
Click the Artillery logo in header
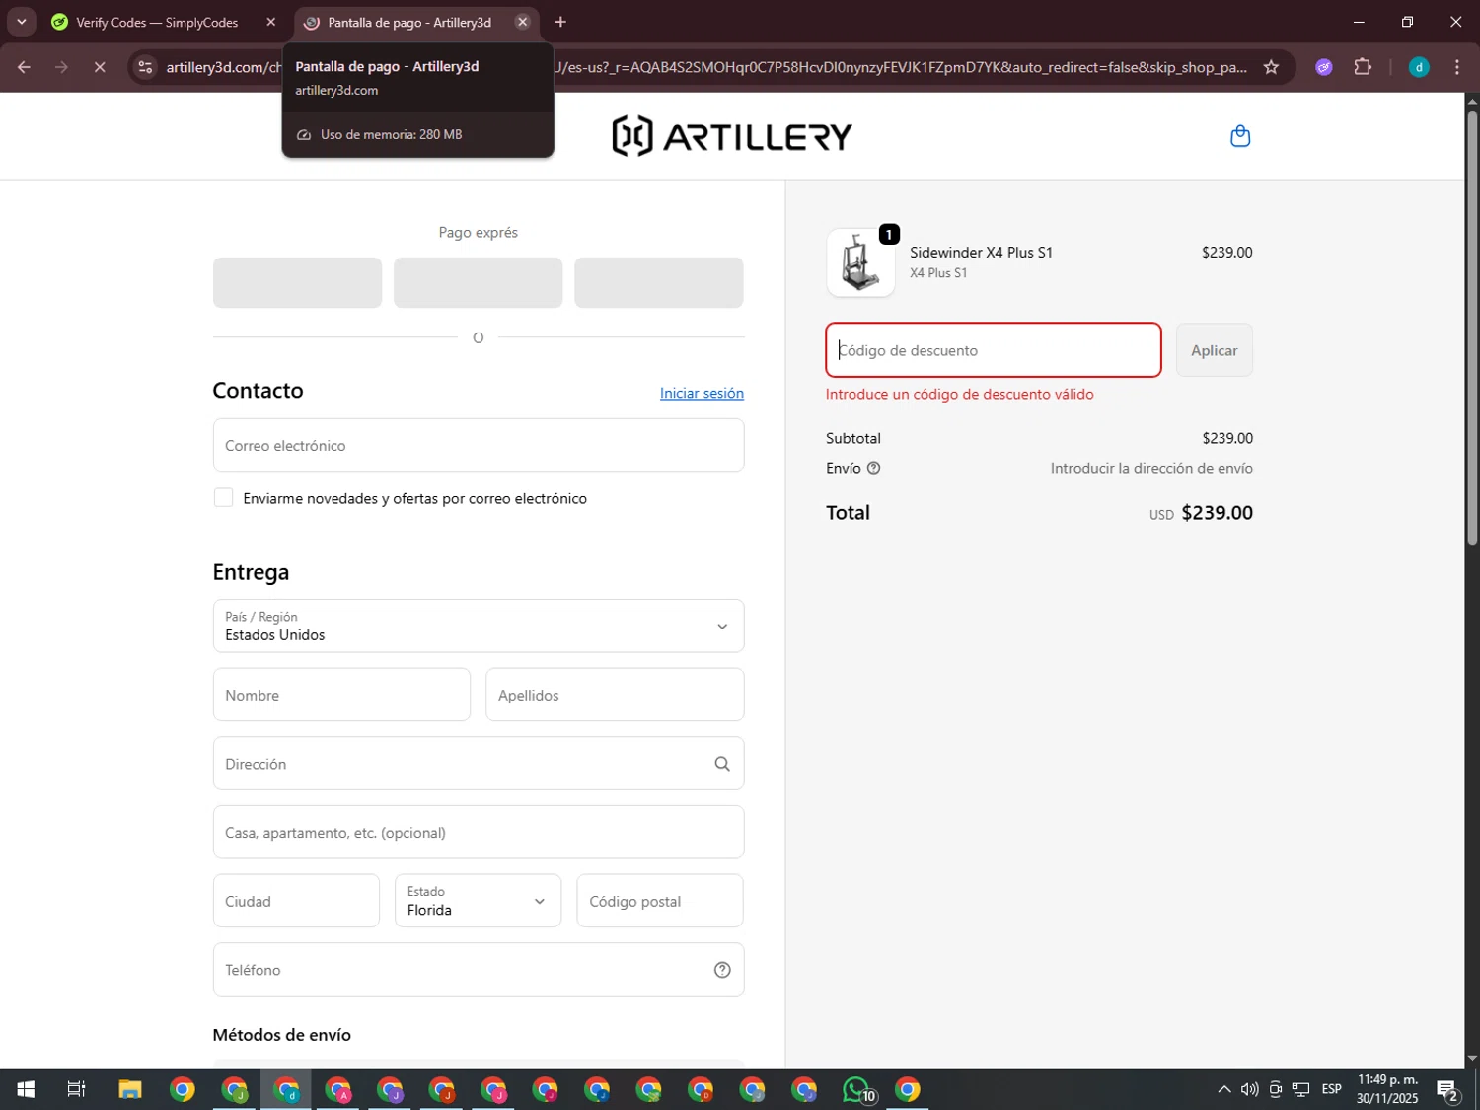coord(732,136)
